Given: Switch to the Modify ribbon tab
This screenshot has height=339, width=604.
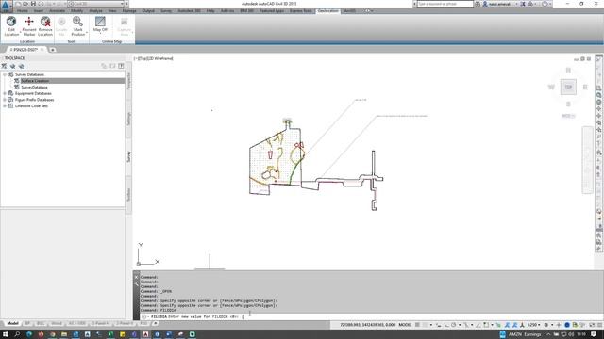Looking at the screenshot, I should click(76, 10).
